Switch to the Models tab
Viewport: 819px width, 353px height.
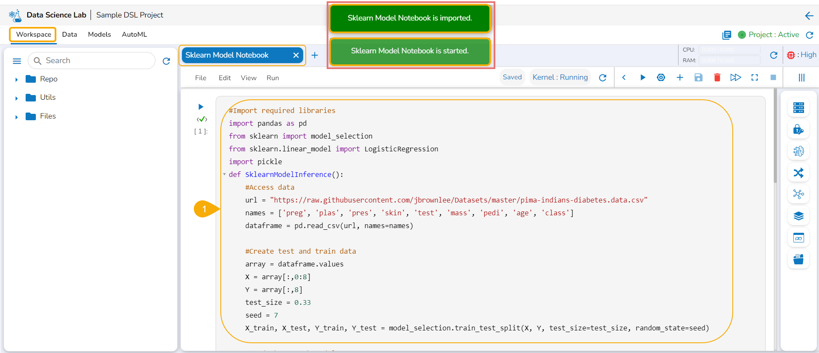click(99, 35)
